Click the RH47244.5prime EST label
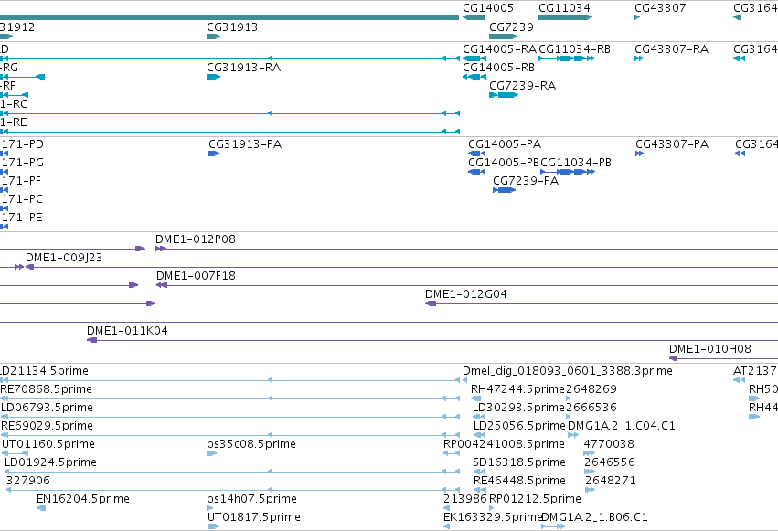778x531 pixels. point(517,389)
